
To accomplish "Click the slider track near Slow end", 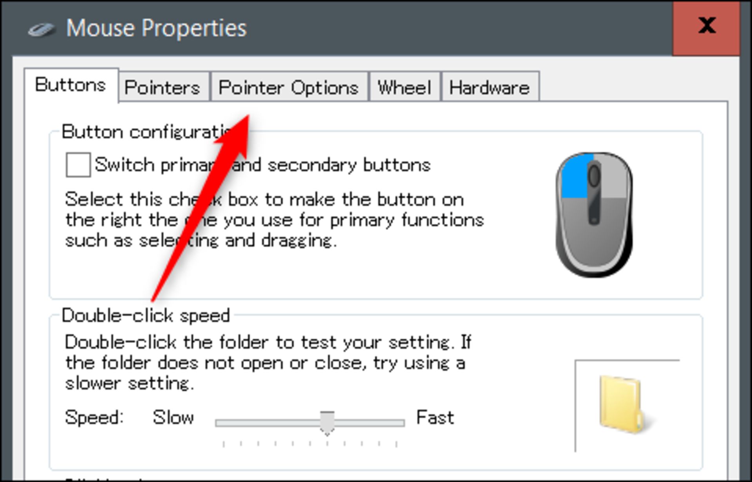I will tap(235, 423).
